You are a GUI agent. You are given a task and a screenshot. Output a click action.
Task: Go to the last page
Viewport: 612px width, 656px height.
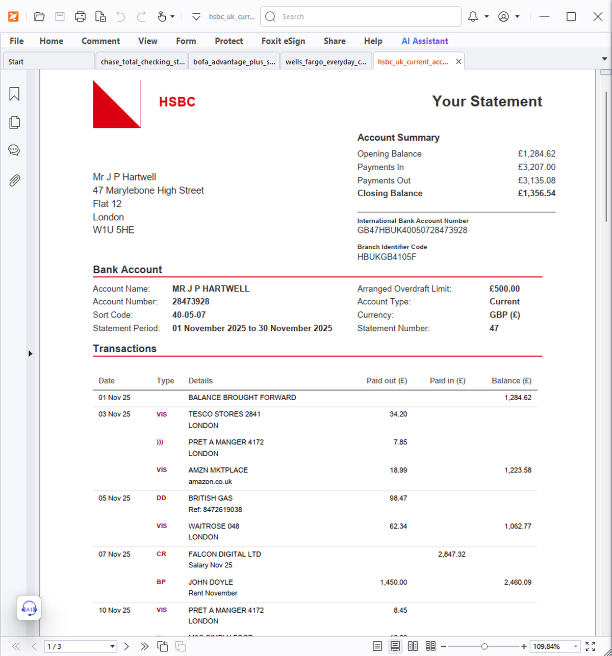click(144, 646)
